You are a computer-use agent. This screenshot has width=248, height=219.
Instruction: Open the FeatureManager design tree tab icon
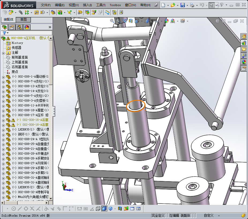pyautogui.click(x=4, y=27)
